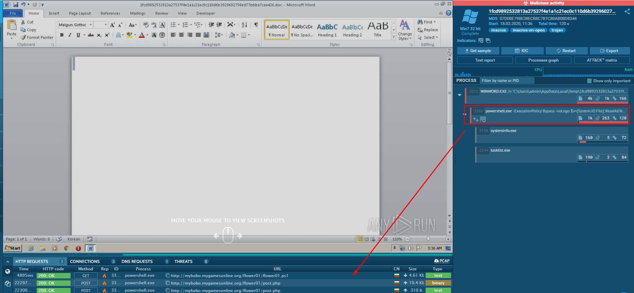Click the Grow Font icon

[x=112, y=25]
